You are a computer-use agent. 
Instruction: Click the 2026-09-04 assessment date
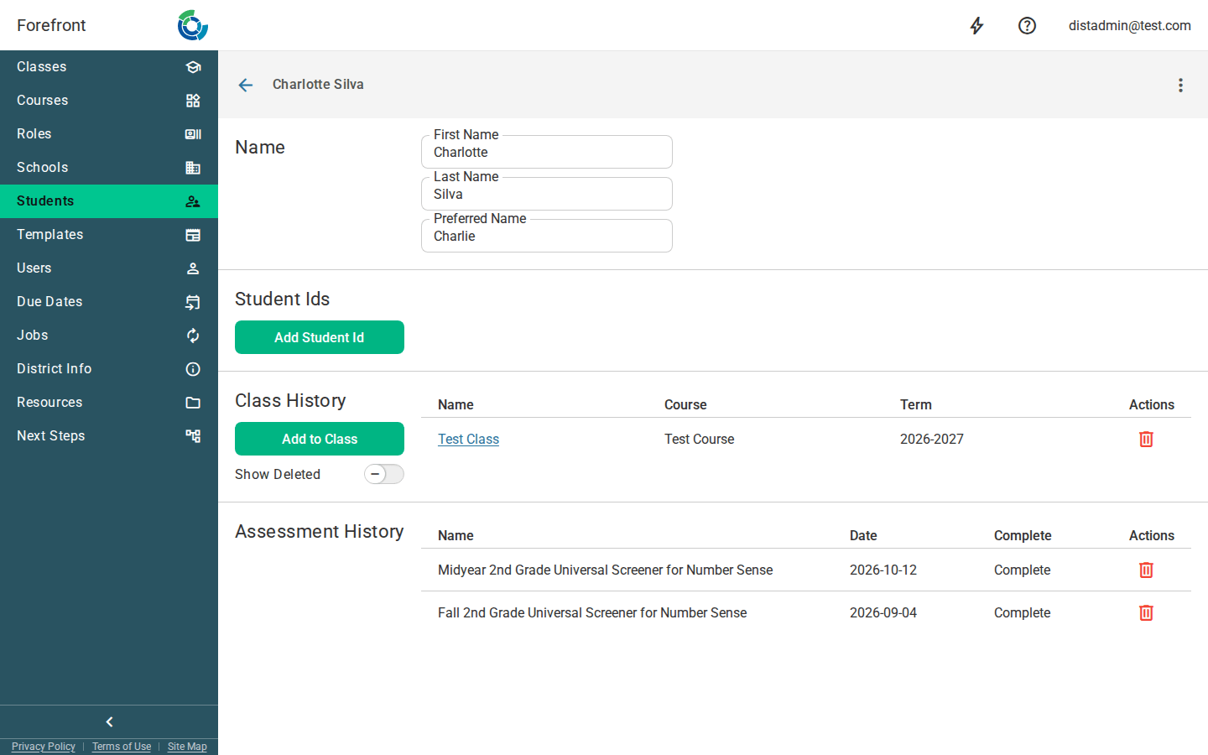click(883, 612)
